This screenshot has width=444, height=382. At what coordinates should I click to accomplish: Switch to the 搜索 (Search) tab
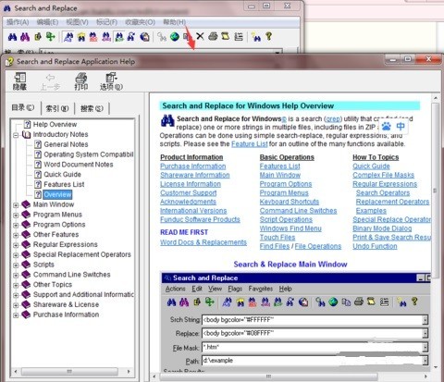[92, 108]
